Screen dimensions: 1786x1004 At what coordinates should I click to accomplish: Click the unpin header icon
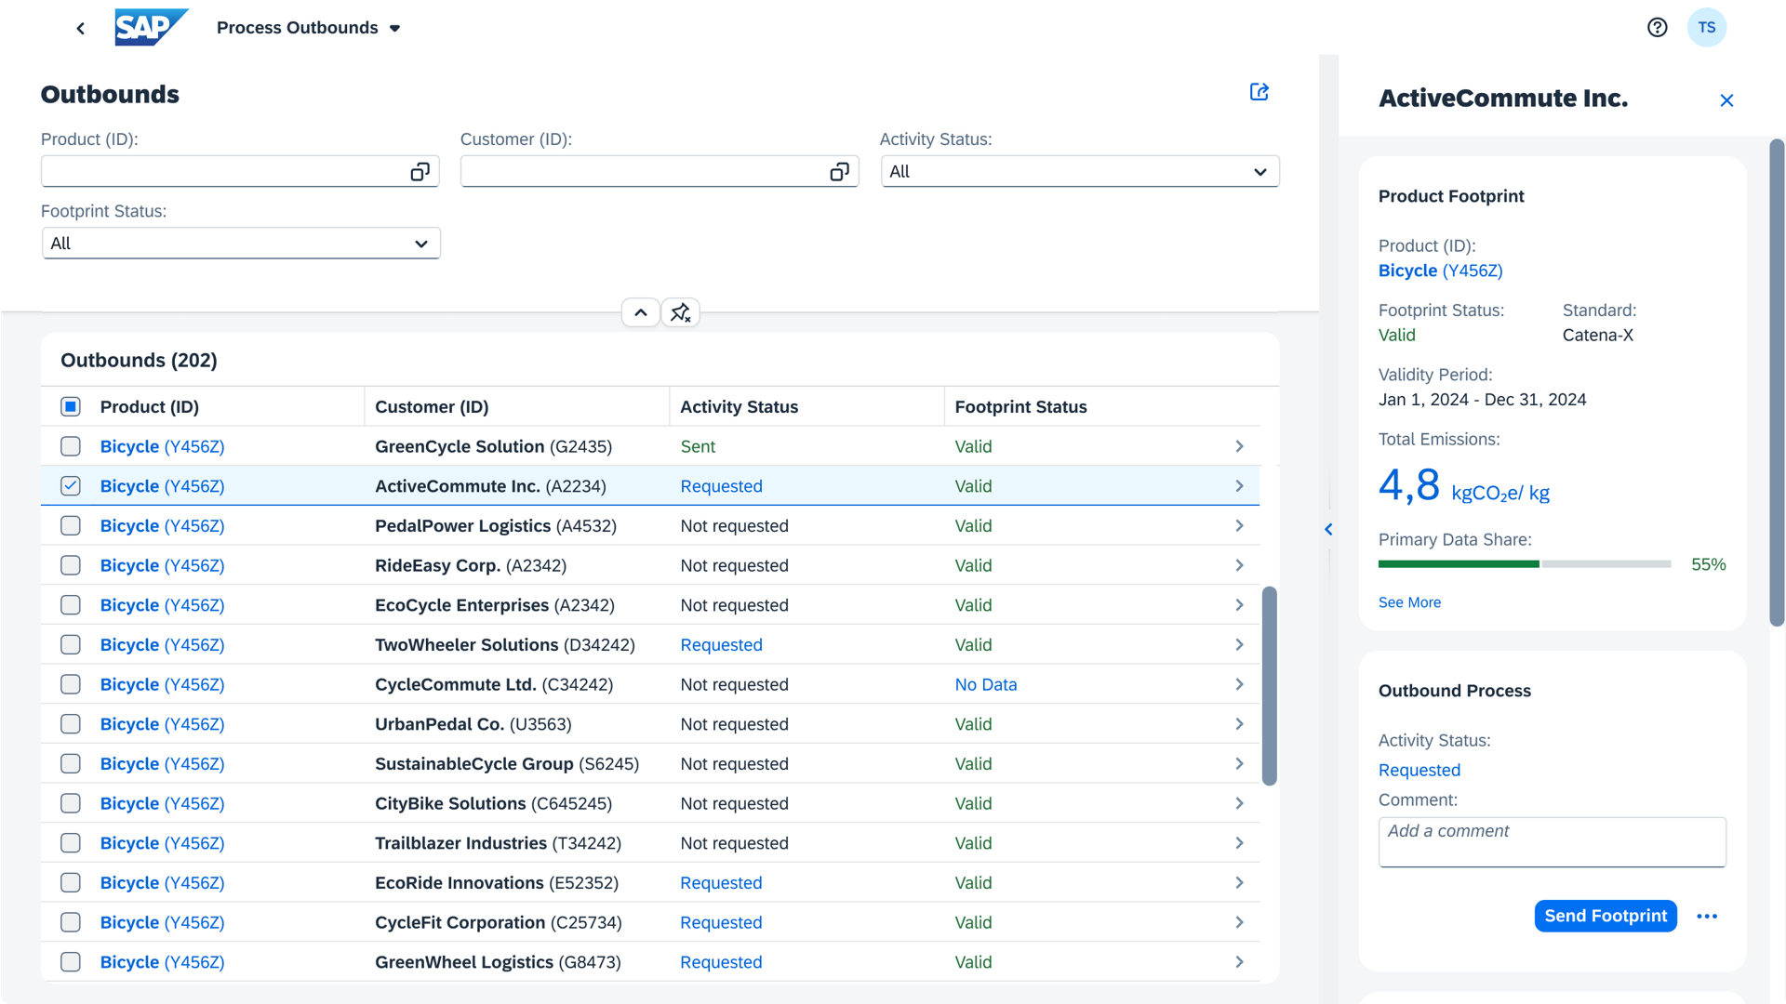[680, 312]
